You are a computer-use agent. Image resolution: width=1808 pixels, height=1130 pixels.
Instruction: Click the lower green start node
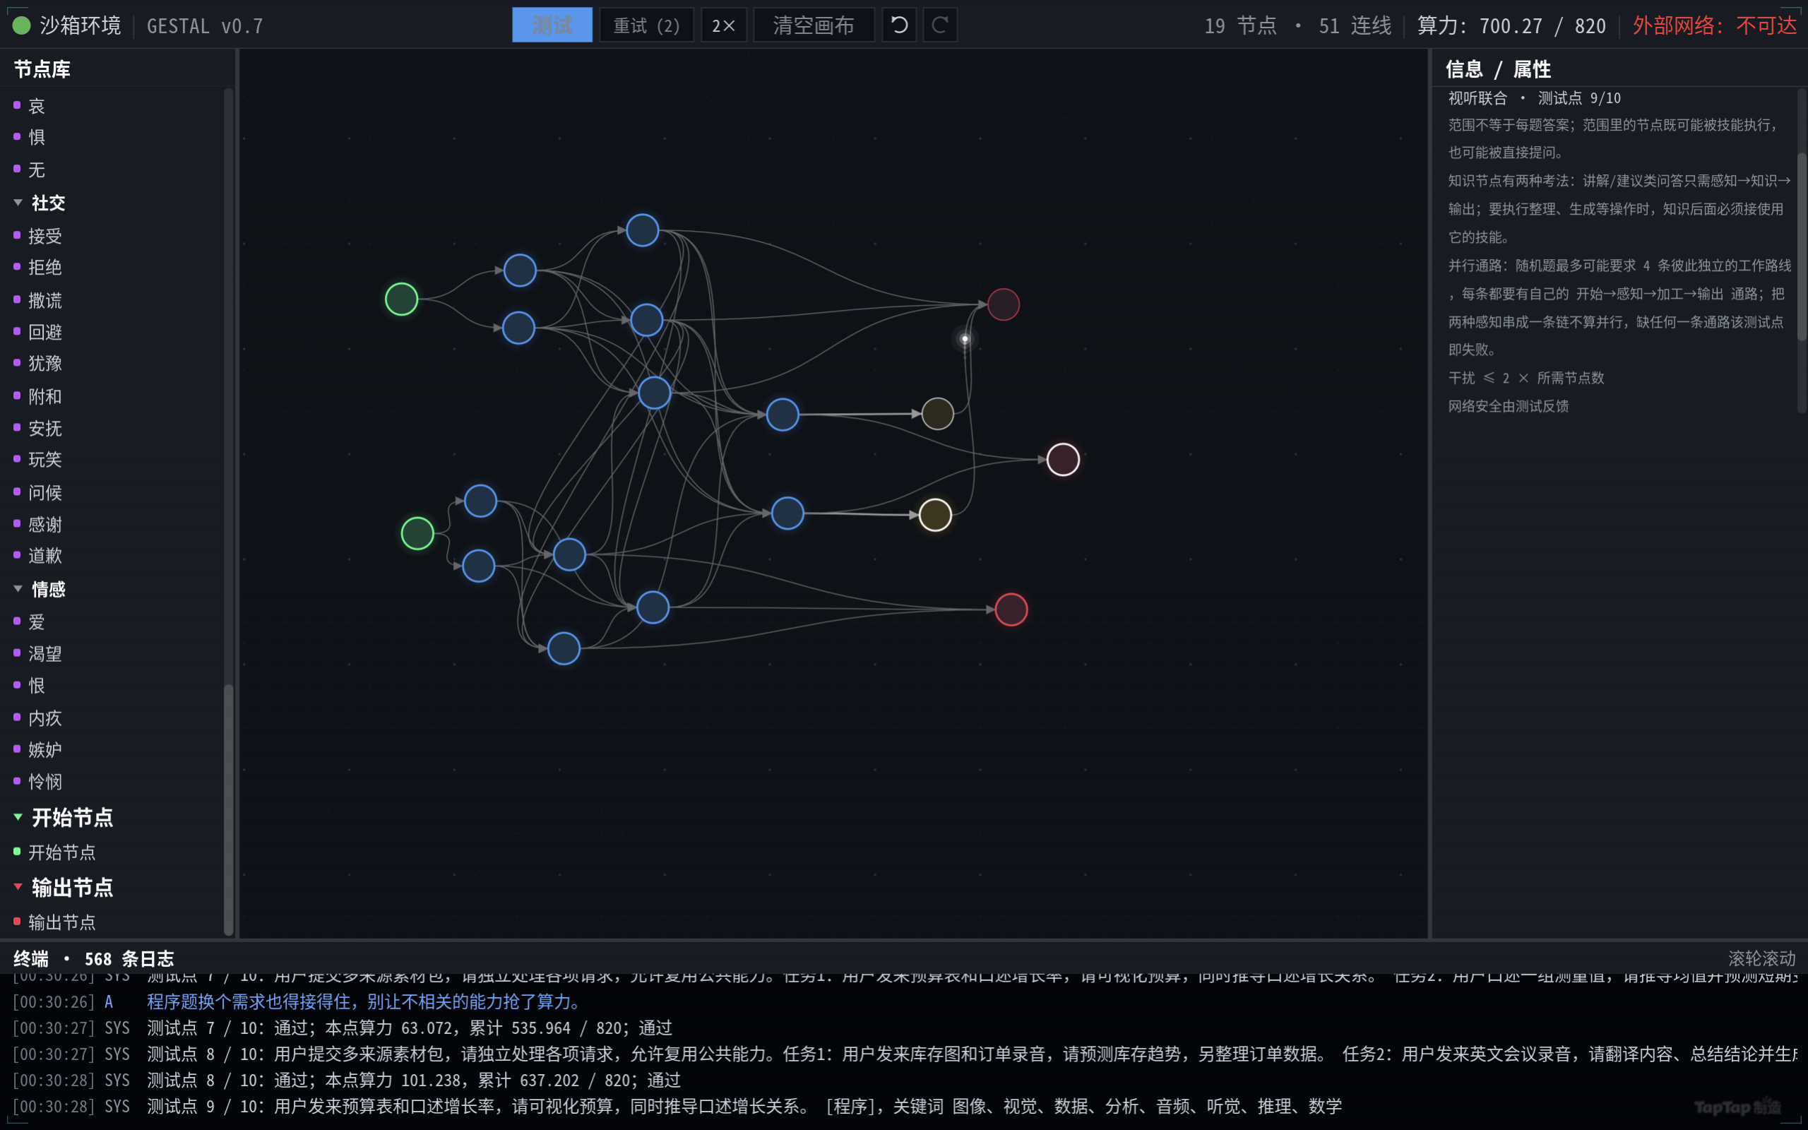[417, 534]
